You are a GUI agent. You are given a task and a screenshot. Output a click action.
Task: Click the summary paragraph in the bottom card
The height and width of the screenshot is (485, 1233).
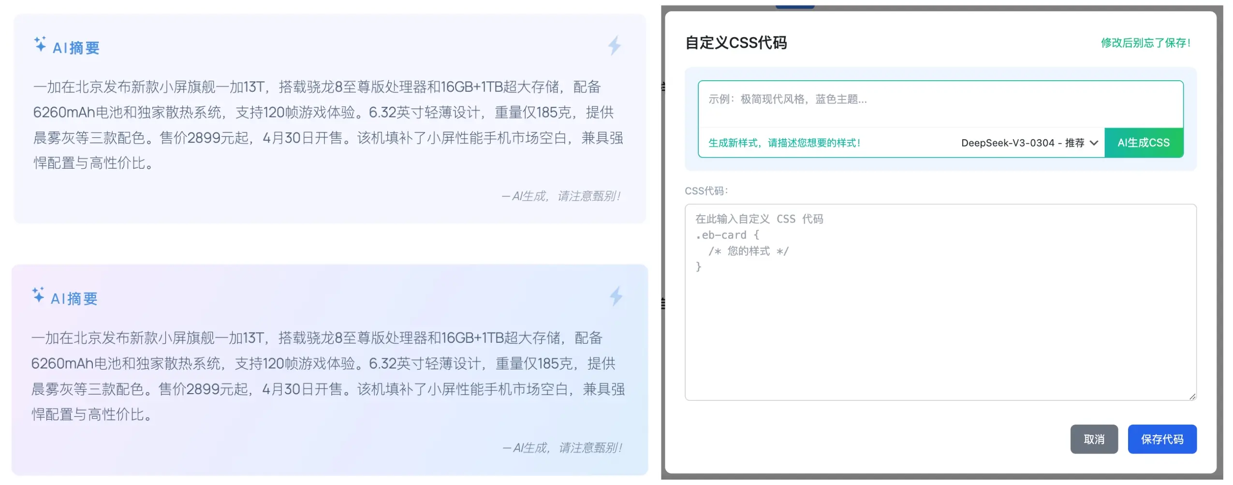coord(328,376)
